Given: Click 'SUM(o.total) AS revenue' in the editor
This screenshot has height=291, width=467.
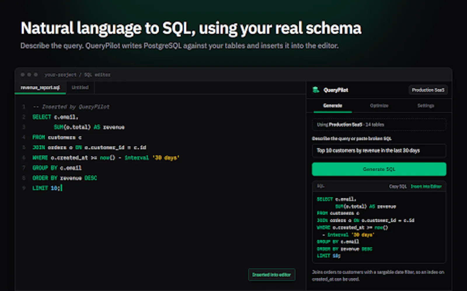Looking at the screenshot, I should (89, 127).
